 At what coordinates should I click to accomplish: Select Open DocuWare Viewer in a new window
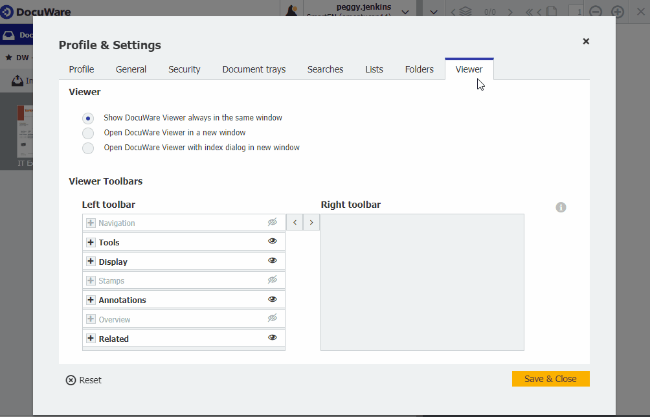88,133
